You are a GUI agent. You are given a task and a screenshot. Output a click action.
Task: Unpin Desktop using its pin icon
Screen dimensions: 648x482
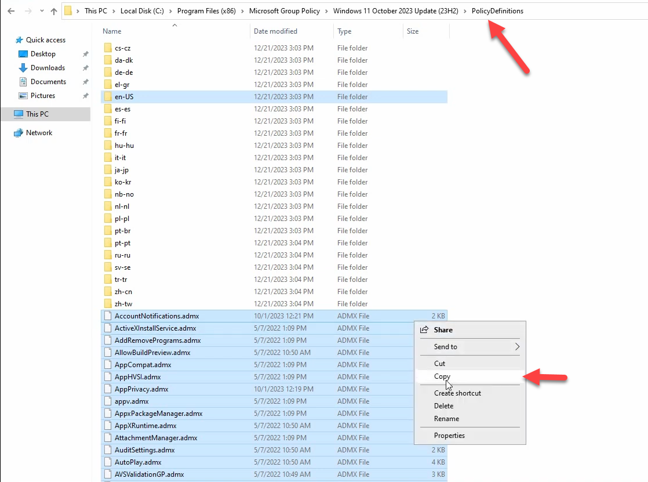point(86,54)
